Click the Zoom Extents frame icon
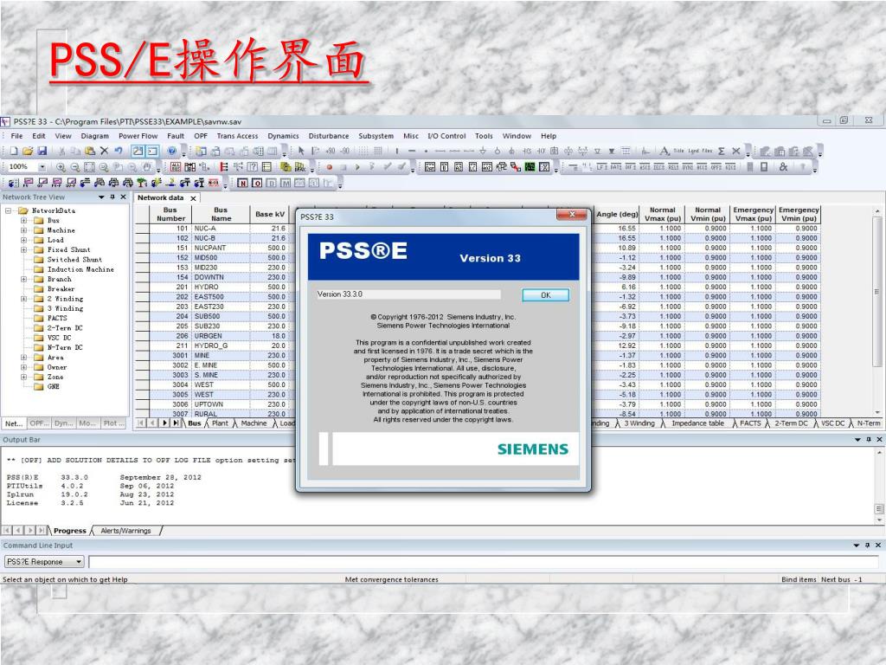886x665 pixels. [89, 167]
